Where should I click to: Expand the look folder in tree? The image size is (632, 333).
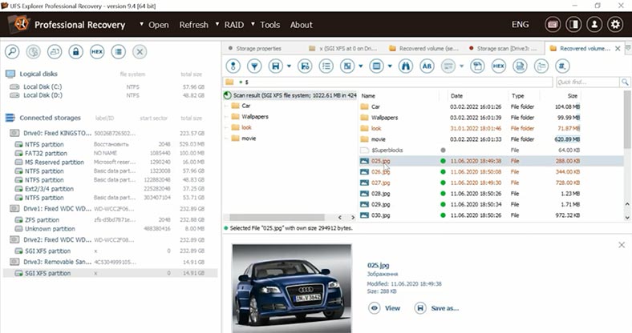226,127
